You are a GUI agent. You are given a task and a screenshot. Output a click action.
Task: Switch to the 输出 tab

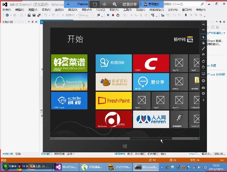click(163, 154)
